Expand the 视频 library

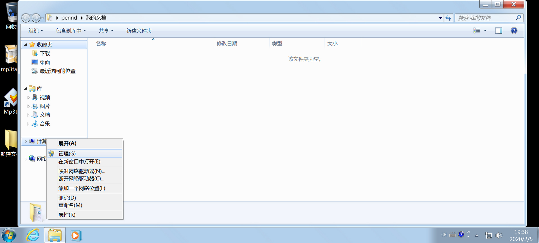[28, 97]
